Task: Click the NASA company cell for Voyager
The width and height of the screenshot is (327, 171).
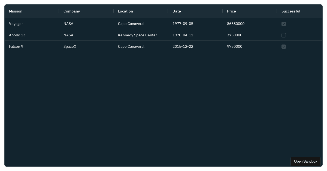Action: [68, 24]
